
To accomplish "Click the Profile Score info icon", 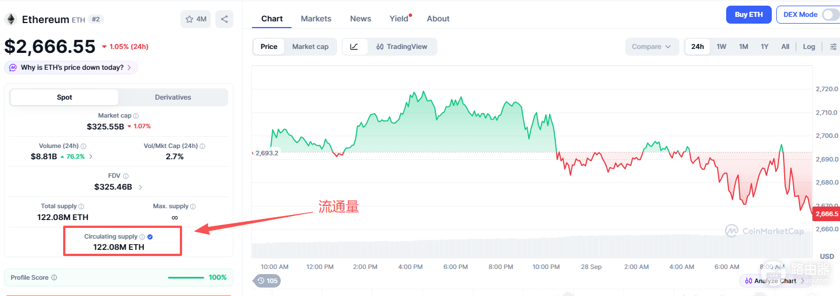I will 54,277.
